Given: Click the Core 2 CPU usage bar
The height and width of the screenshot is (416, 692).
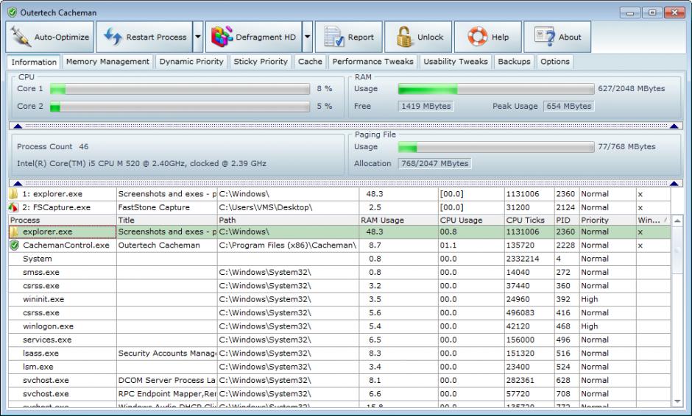Looking at the screenshot, I should tap(180, 107).
